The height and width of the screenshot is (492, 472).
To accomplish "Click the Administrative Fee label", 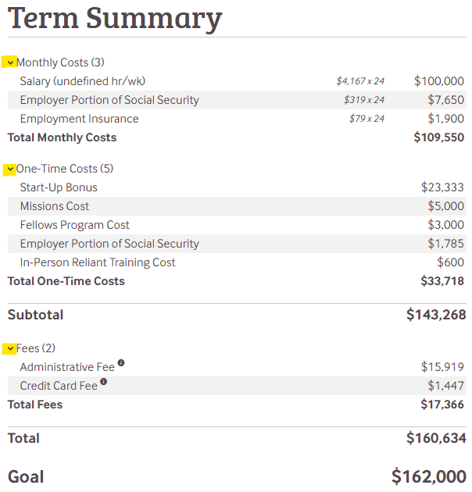I will pos(67,367).
